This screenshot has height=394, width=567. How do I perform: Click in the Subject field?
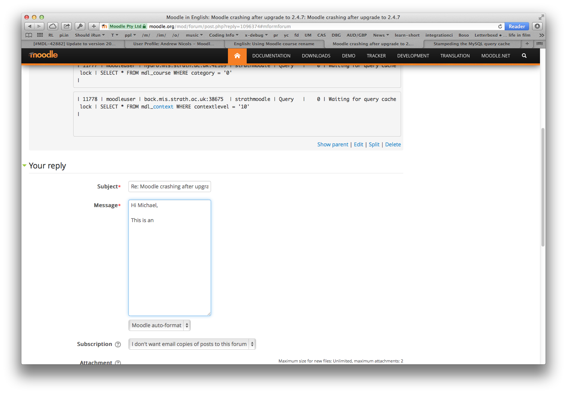click(170, 186)
